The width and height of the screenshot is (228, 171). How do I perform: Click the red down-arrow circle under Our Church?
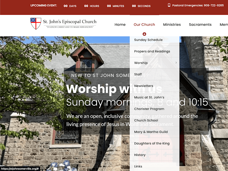[144, 34]
